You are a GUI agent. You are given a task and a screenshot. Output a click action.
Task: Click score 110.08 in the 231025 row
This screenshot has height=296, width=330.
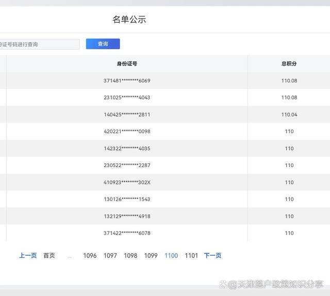289,97
